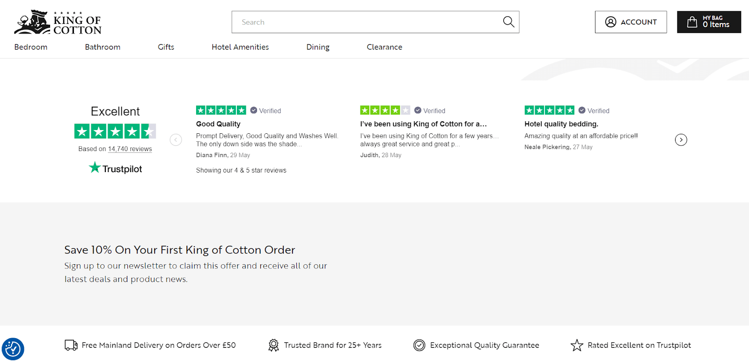
Task: Click the four-star rating on Judith's review
Action: [385, 110]
